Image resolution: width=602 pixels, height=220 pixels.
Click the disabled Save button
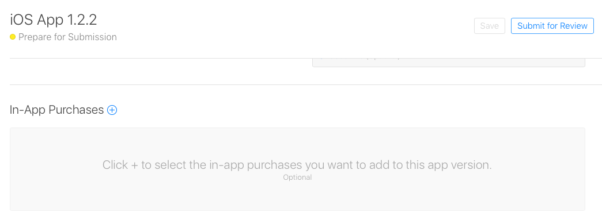(490, 26)
